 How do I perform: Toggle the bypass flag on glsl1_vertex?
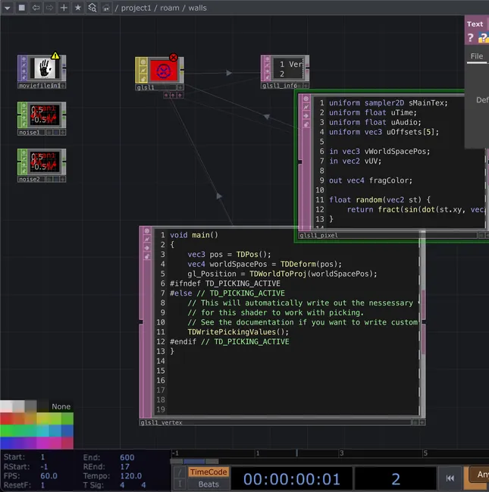[146, 248]
